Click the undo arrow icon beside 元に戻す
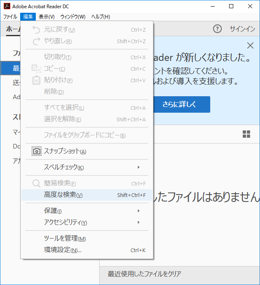The image size is (260, 285). pos(36,30)
